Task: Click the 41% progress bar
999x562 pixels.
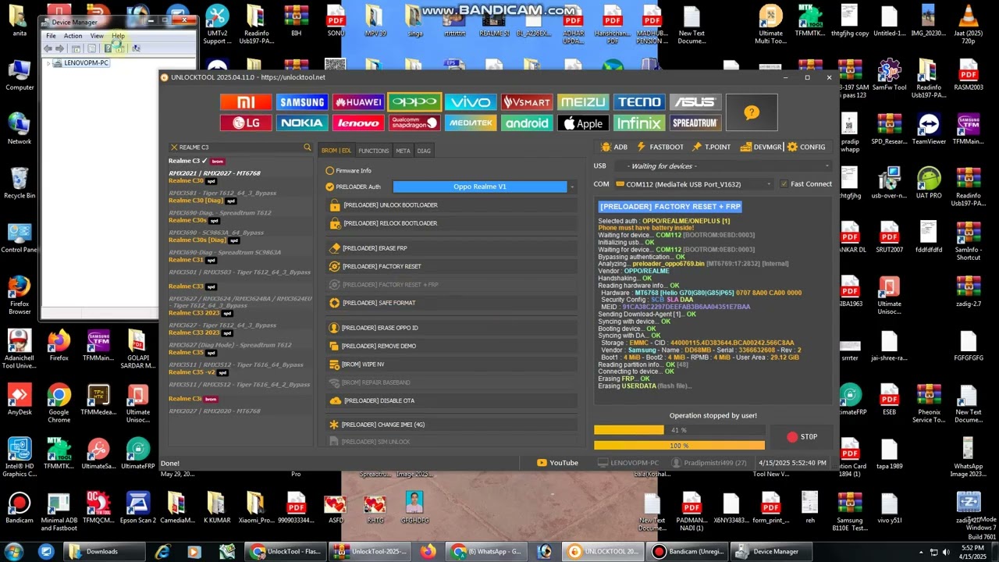Action: click(679, 430)
